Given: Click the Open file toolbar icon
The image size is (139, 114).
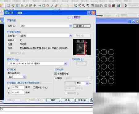Looking at the screenshot, I should (13, 5).
